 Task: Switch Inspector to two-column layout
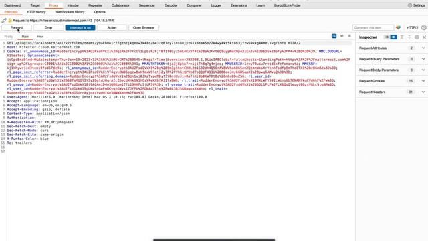coord(393,37)
